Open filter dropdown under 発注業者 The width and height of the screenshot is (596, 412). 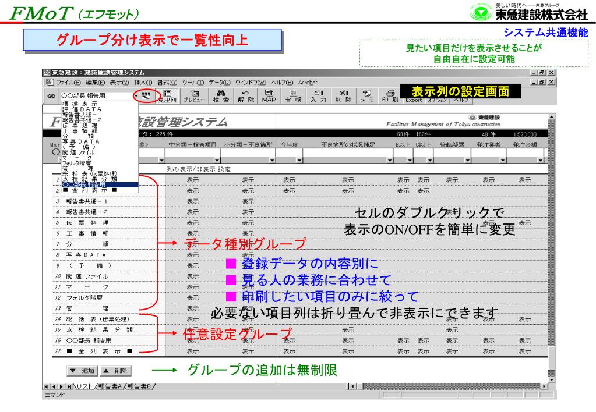503,160
